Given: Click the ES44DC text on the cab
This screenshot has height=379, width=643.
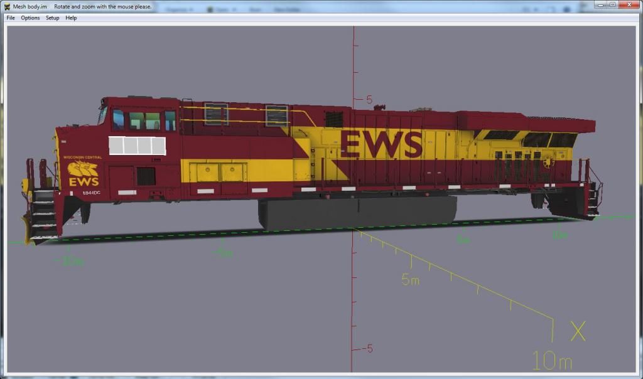Looking at the screenshot, I should pos(92,193).
